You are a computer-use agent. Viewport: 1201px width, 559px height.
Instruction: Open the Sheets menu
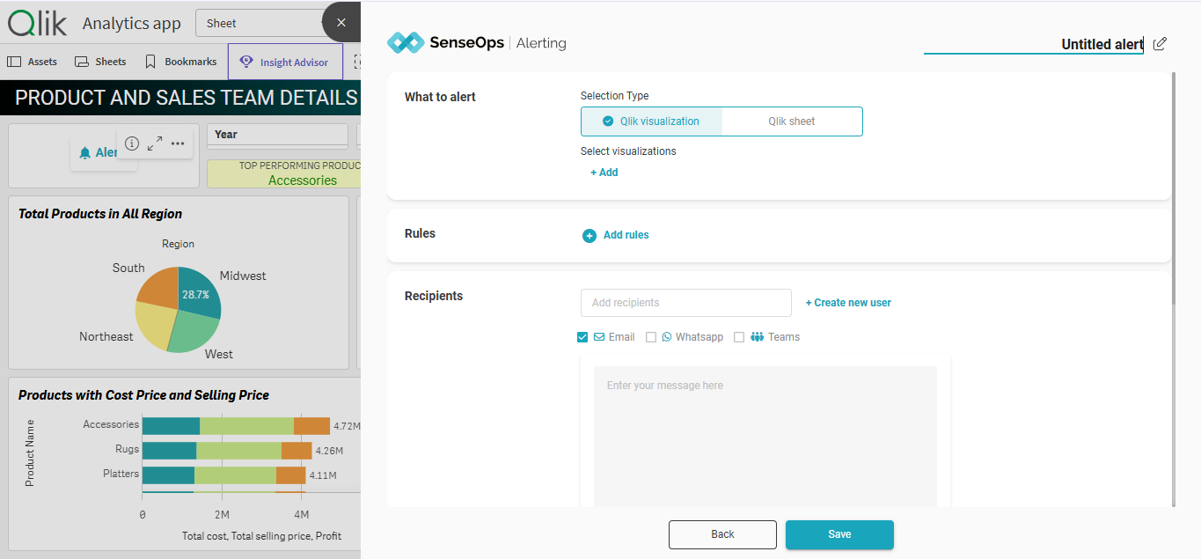pyautogui.click(x=100, y=62)
